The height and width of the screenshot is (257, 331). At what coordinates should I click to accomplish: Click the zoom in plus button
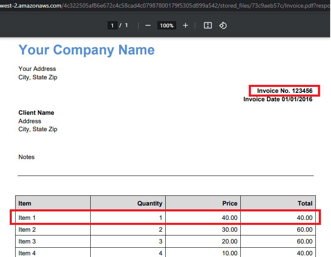(185, 26)
